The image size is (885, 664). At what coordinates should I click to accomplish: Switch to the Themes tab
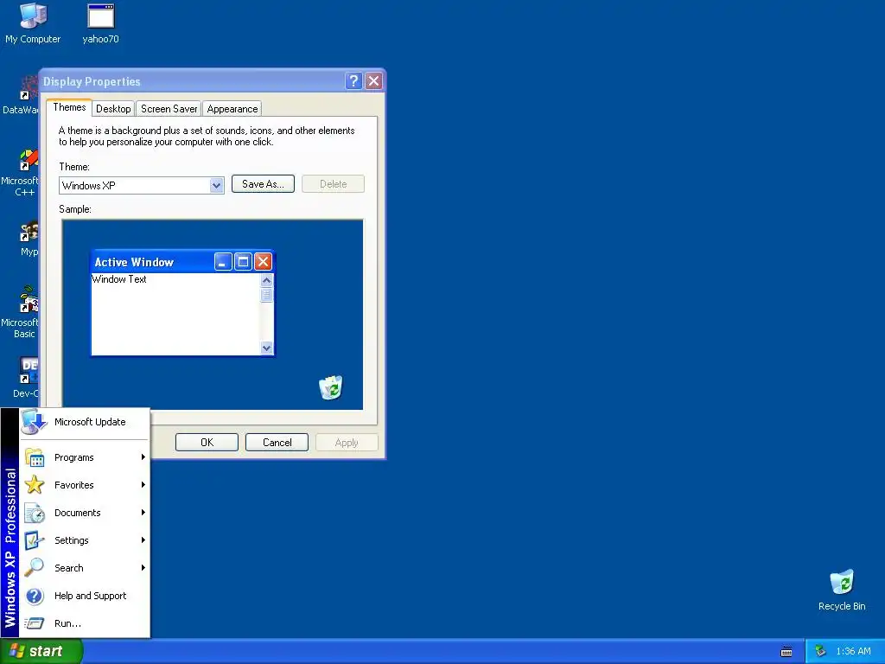pyautogui.click(x=69, y=107)
